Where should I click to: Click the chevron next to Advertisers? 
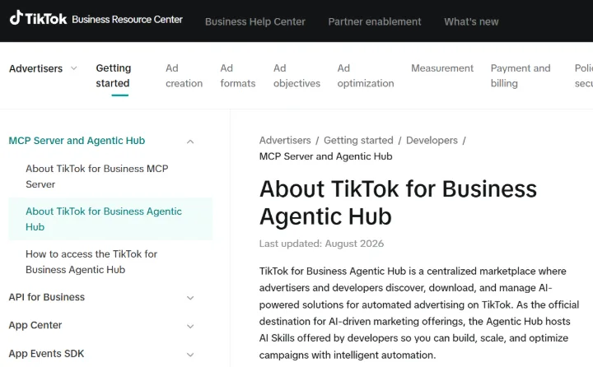pyautogui.click(x=74, y=68)
